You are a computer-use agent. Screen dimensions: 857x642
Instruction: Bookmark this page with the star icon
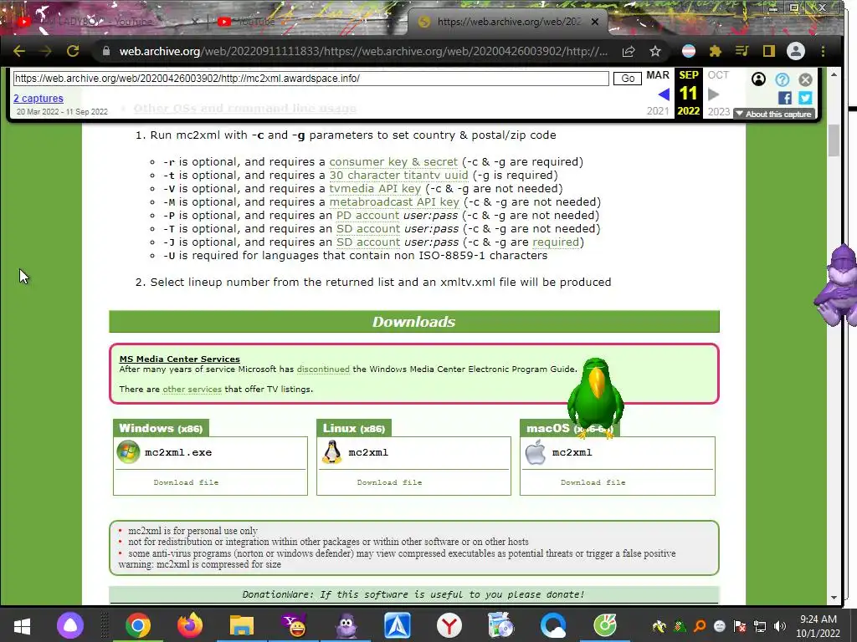655,51
